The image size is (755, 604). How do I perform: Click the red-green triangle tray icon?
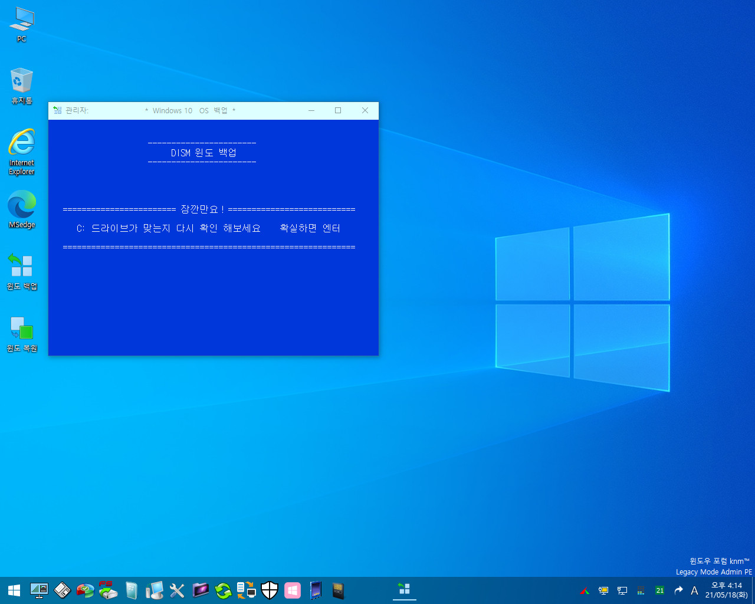[x=585, y=591]
